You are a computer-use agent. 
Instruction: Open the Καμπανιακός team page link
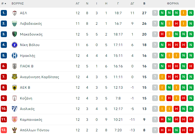click(31, 120)
